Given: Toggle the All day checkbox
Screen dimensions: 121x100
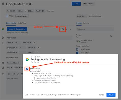Looking at the screenshot, I should pyautogui.click(x=7, y=16).
